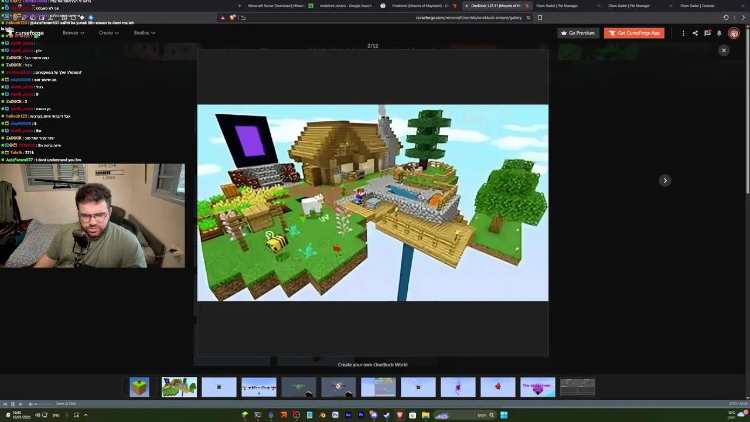Screen dimensions: 750x422
Task: Open the messages icon with red badge
Action: (x=707, y=33)
